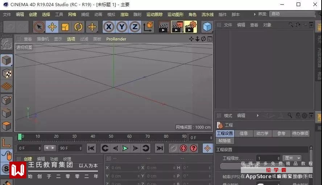Image resolution: width=322 pixels, height=185 pixels.
Task: Step to the previous frame
Action: [115, 148]
